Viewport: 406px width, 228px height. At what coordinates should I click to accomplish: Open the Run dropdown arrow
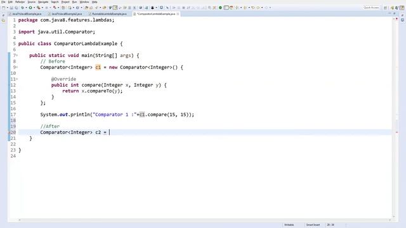coord(34,8)
